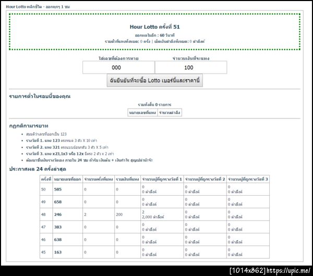This screenshot has height=276, width=313.
Task: Confirm buying Lotto with this number and price
Action: click(x=155, y=80)
